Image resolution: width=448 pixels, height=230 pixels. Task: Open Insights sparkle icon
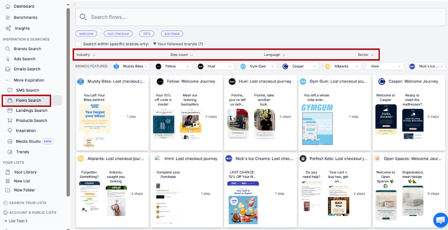(x=8, y=28)
